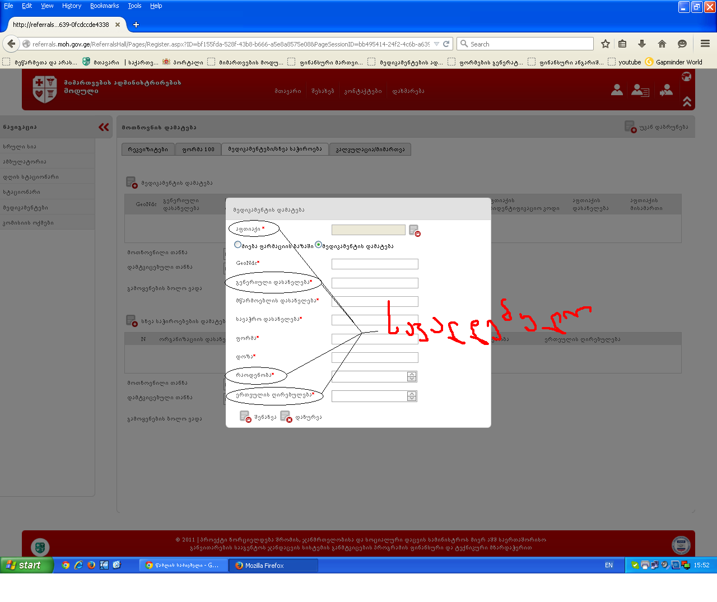Click the single user profile icon in the header
The image size is (717, 602).
[x=617, y=90]
